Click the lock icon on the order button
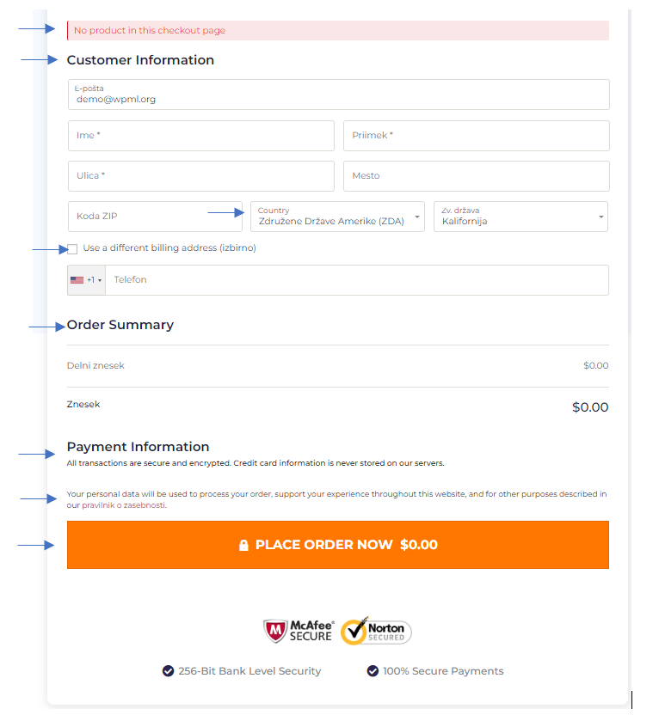Screen dimensions: 659x721 pyautogui.click(x=243, y=545)
